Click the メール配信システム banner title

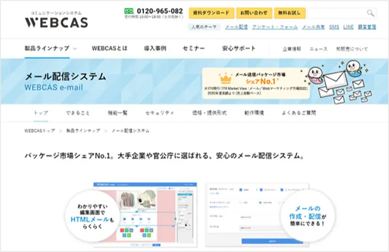pyautogui.click(x=65, y=76)
